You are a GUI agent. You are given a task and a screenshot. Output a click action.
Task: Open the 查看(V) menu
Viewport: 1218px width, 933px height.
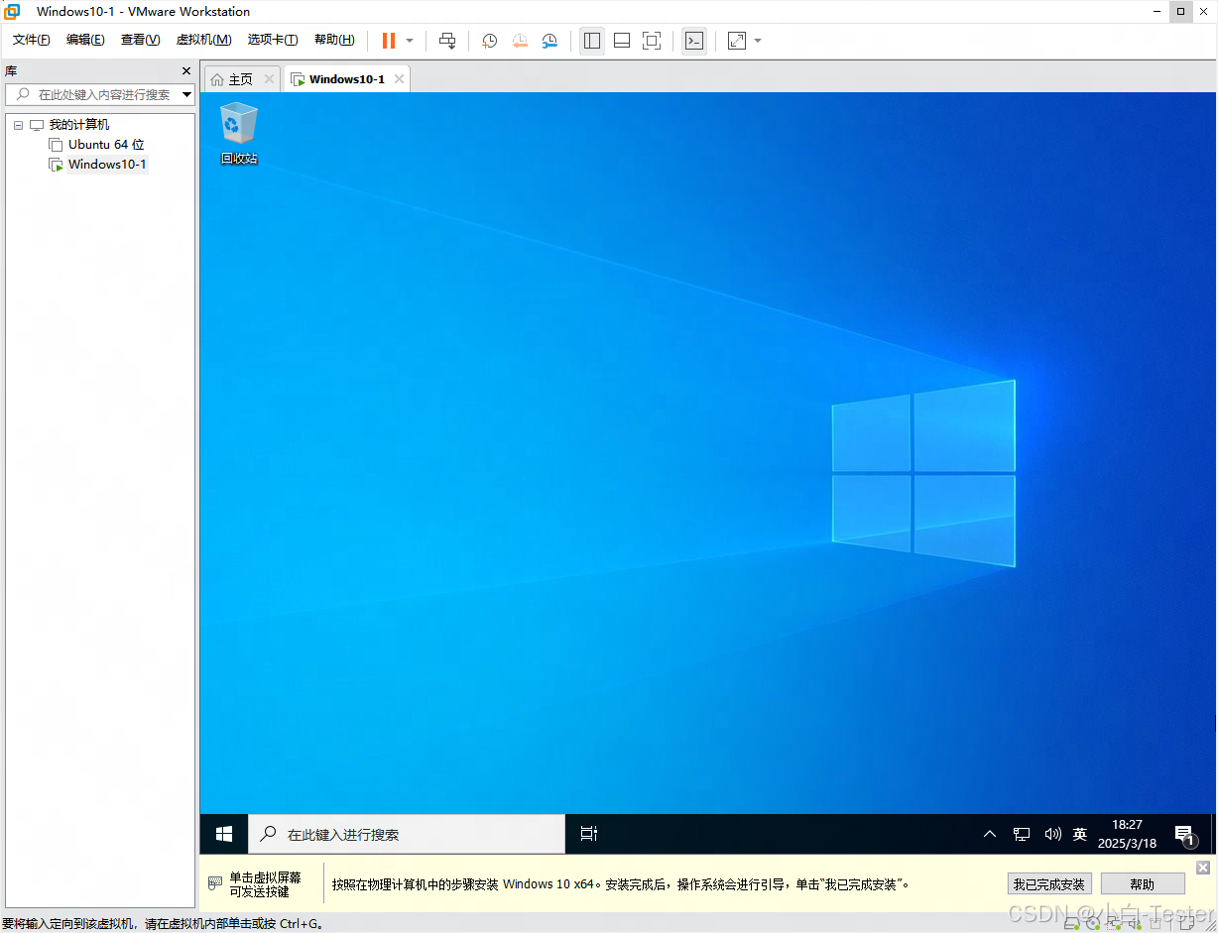point(140,40)
